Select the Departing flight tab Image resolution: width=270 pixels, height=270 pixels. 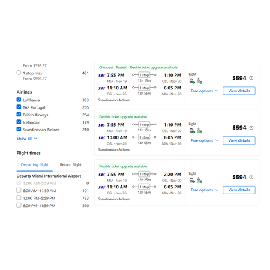(x=35, y=165)
